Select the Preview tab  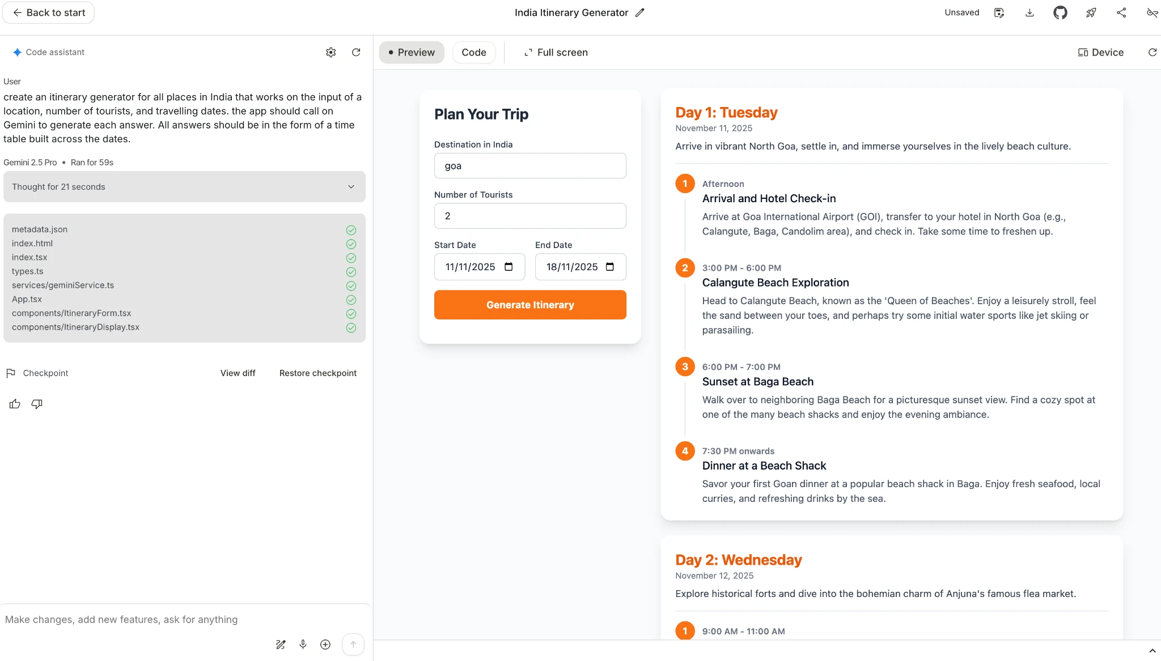coord(412,52)
